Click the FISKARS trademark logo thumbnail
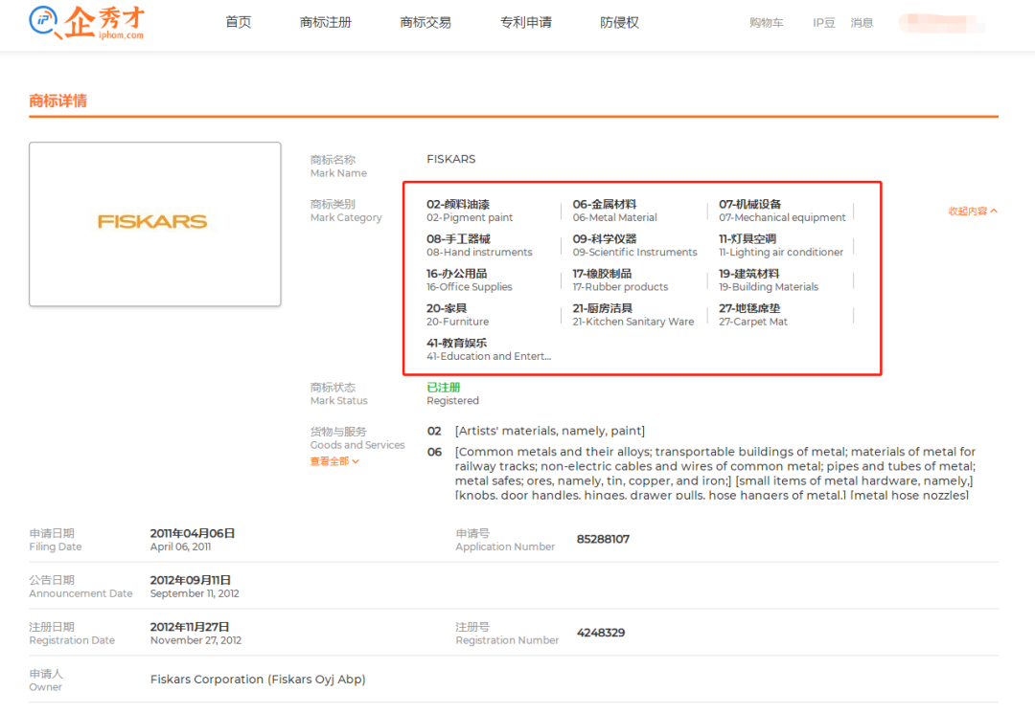 (x=155, y=224)
